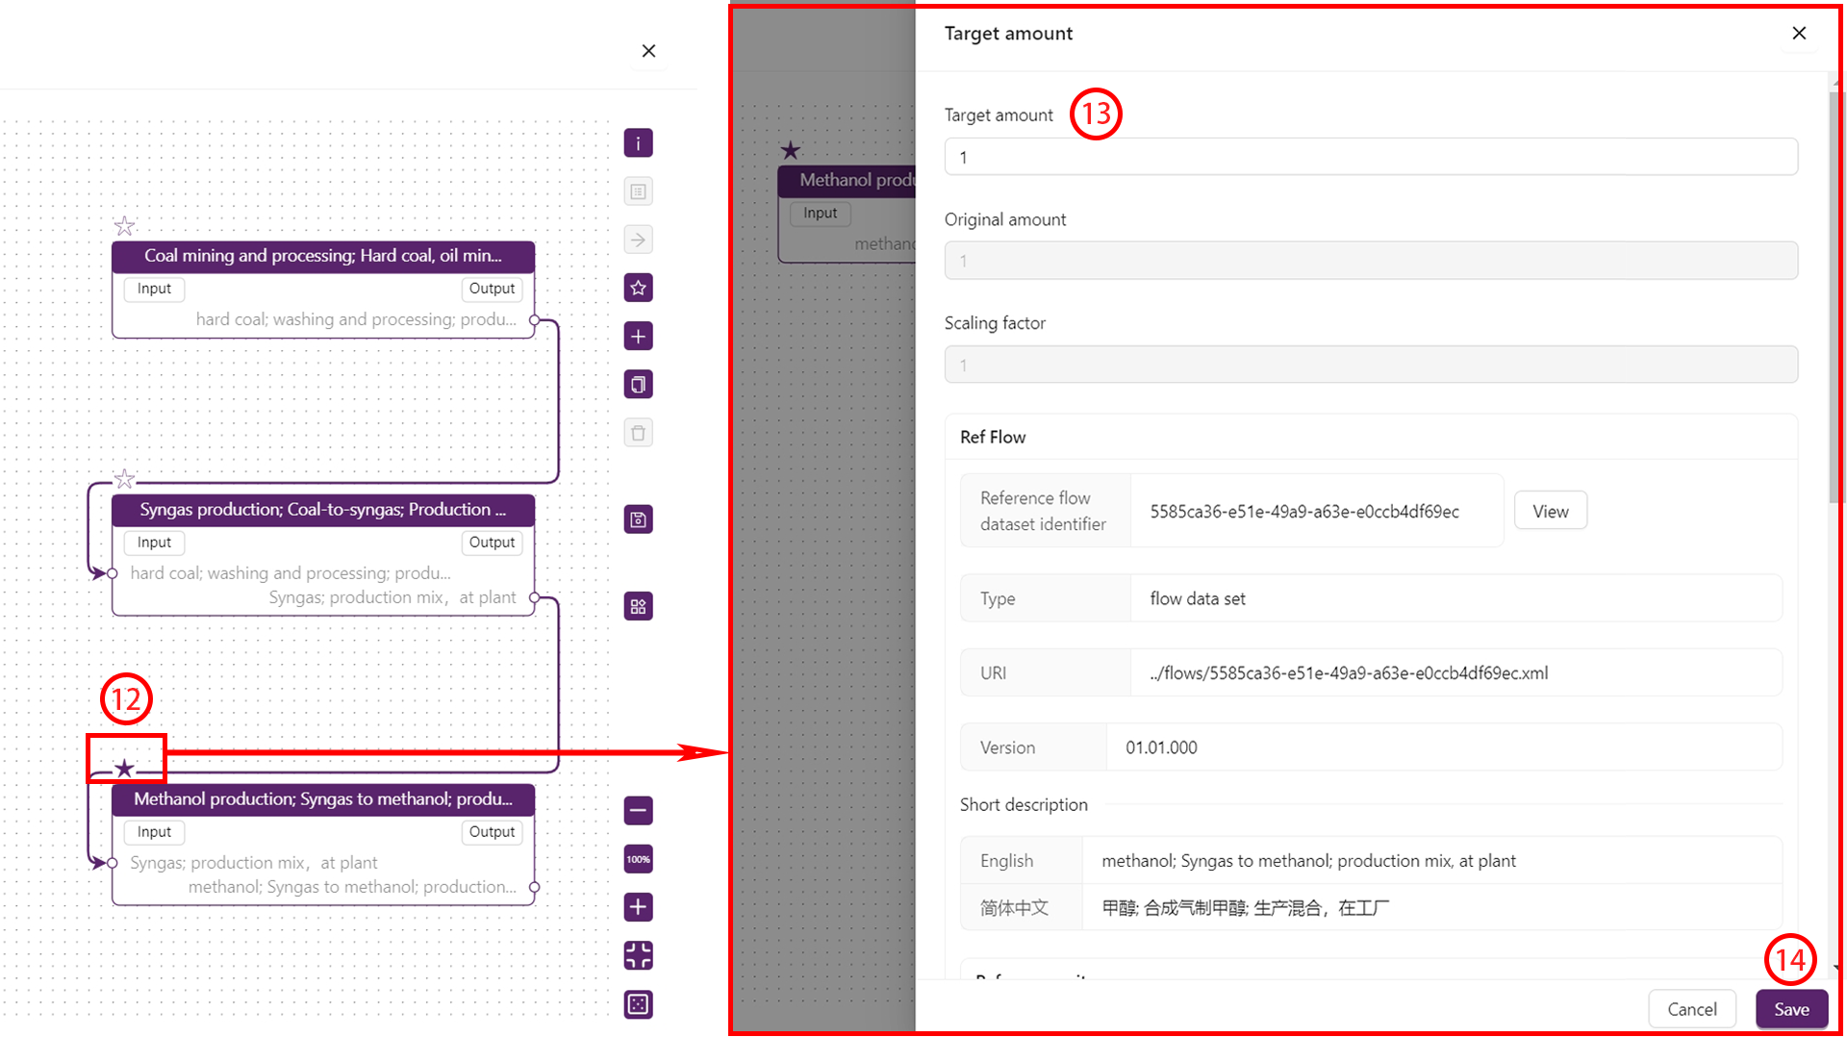This screenshot has height=1037, width=1847.
Task: Click the reference star toolbar icon
Action: click(x=638, y=288)
